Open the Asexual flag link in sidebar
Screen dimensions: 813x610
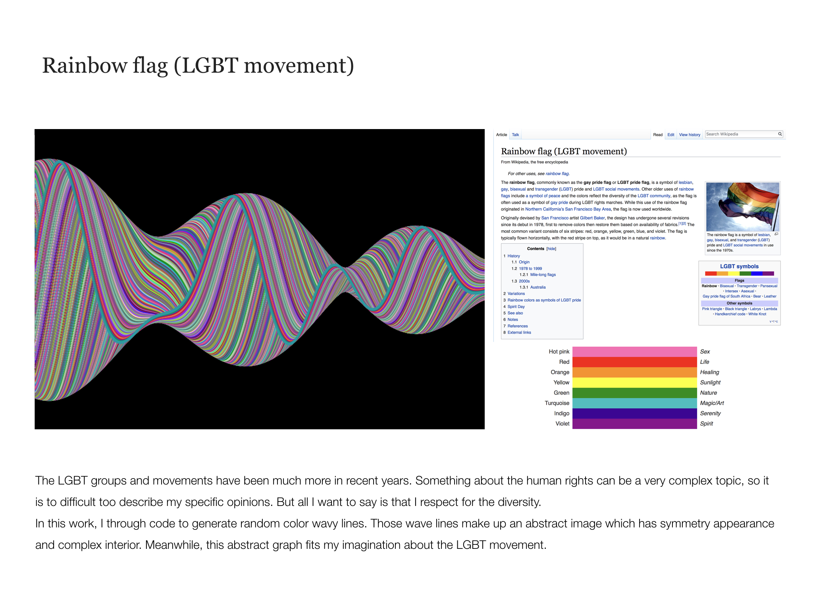747,291
